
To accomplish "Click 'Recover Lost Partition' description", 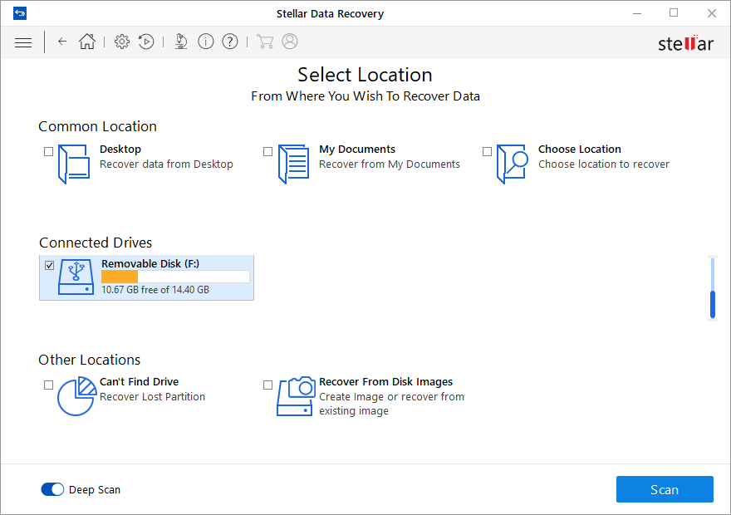I will [153, 396].
